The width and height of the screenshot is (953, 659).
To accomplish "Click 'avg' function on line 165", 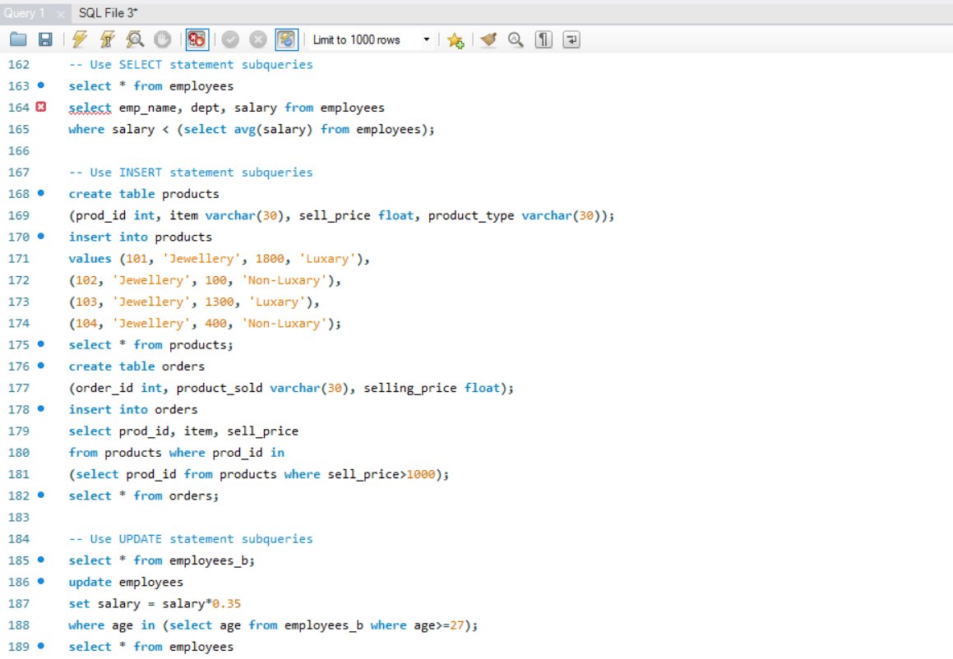I will (245, 129).
